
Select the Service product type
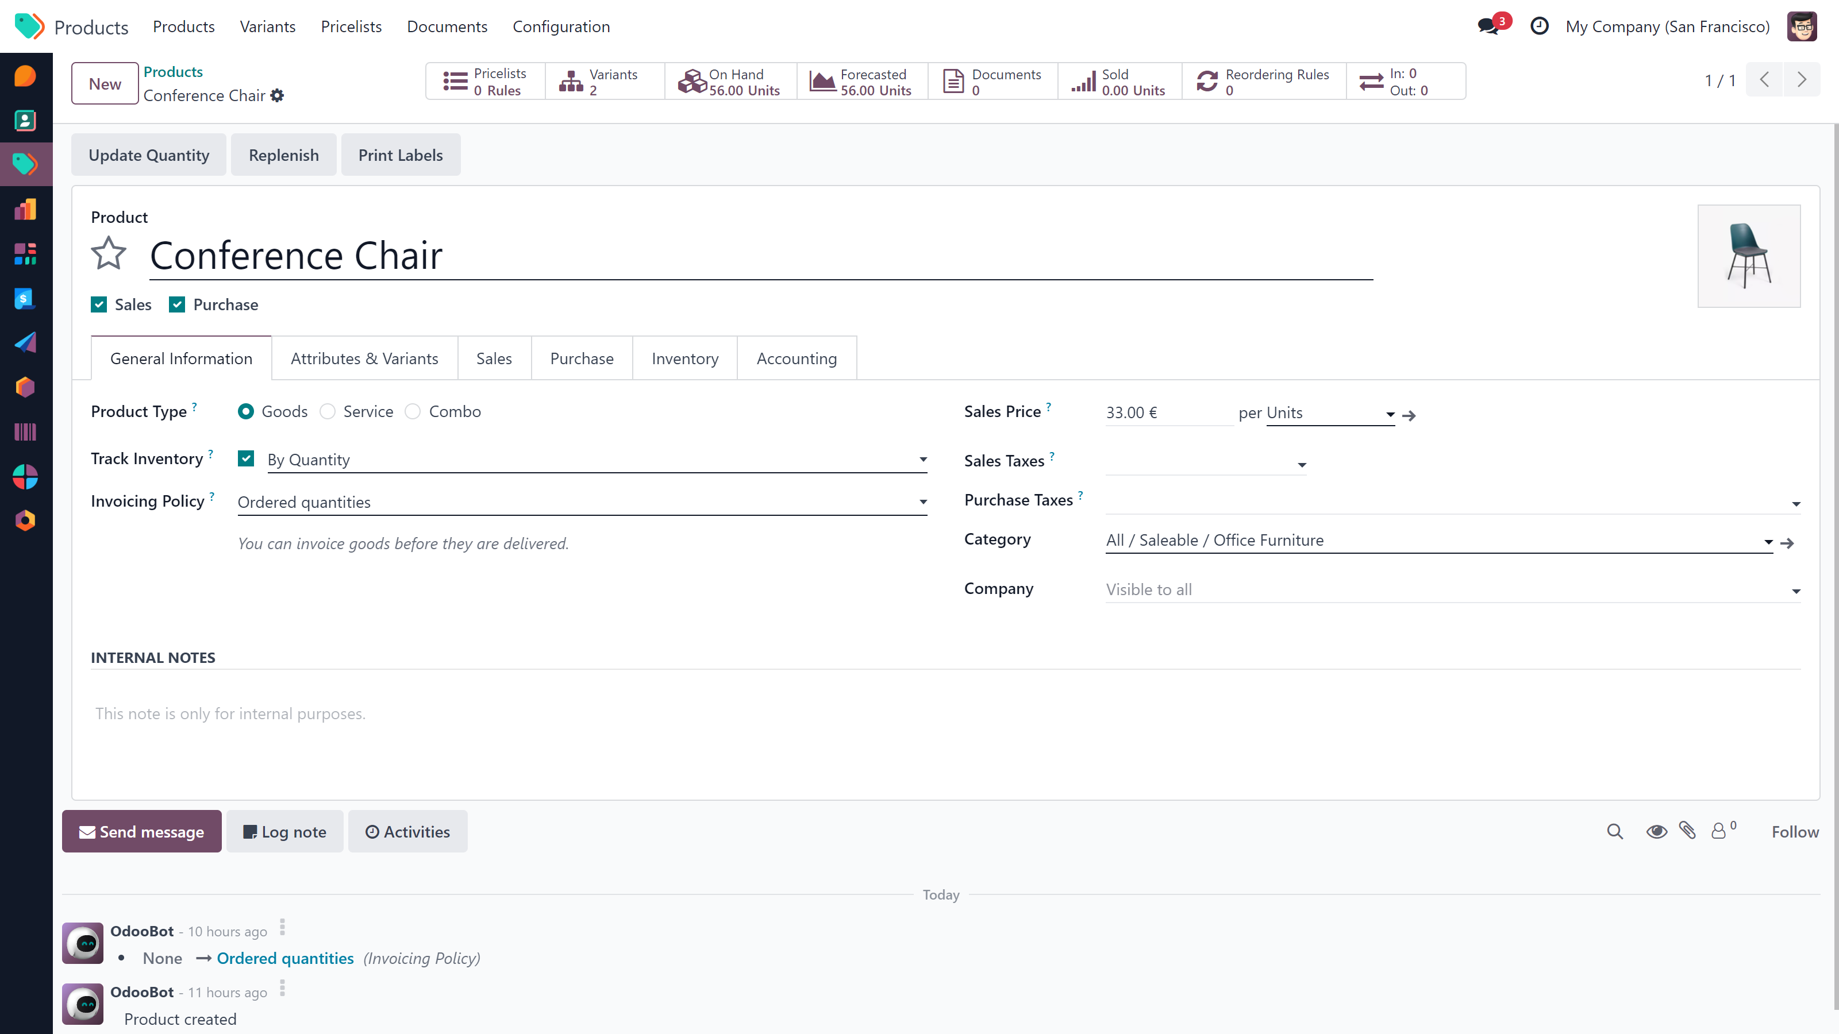pyautogui.click(x=328, y=412)
